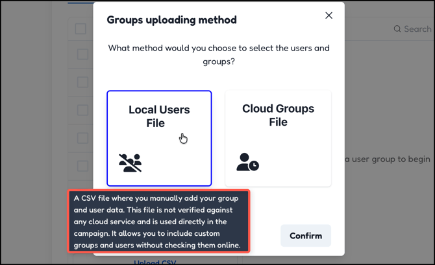Click the CSV file description tooltip

tap(158, 222)
